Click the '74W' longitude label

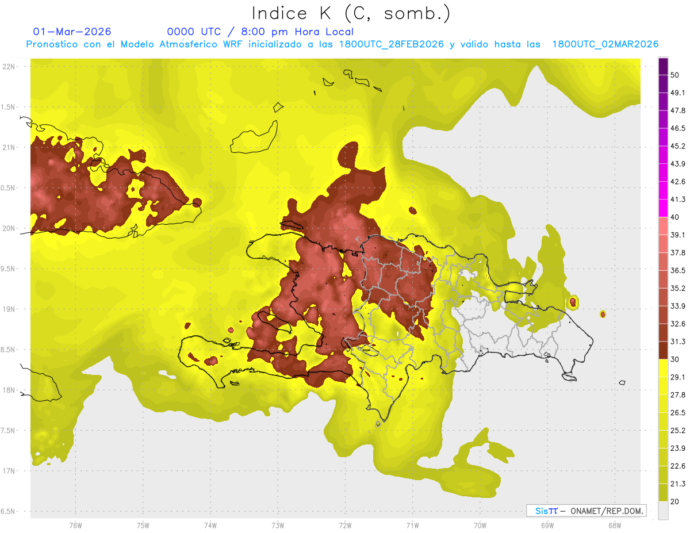pyautogui.click(x=210, y=526)
